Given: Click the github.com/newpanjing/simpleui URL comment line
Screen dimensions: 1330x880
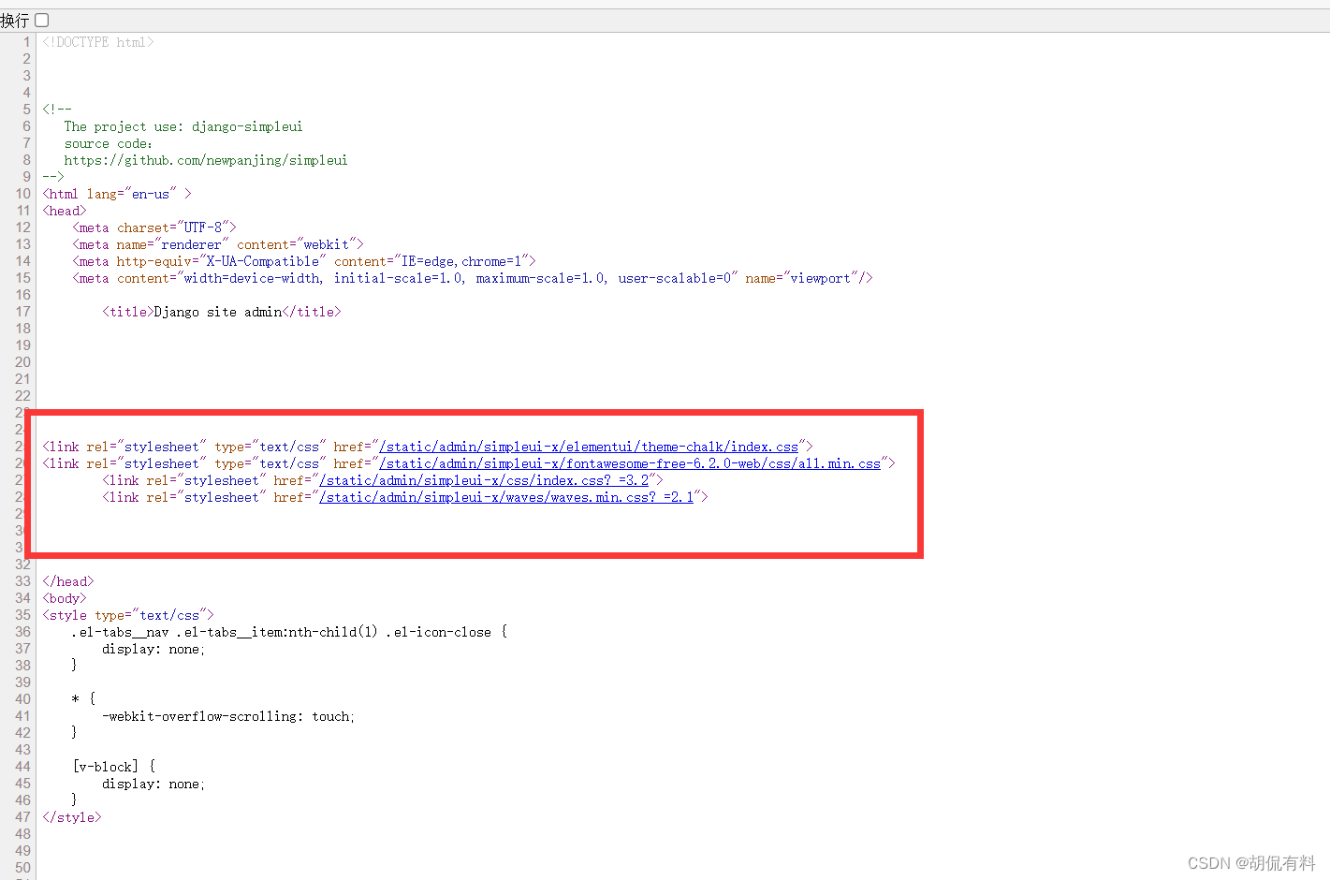Looking at the screenshot, I should pos(206,160).
